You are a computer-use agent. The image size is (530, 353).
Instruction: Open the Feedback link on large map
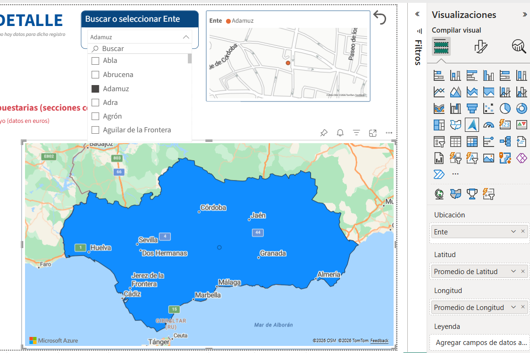pos(379,341)
